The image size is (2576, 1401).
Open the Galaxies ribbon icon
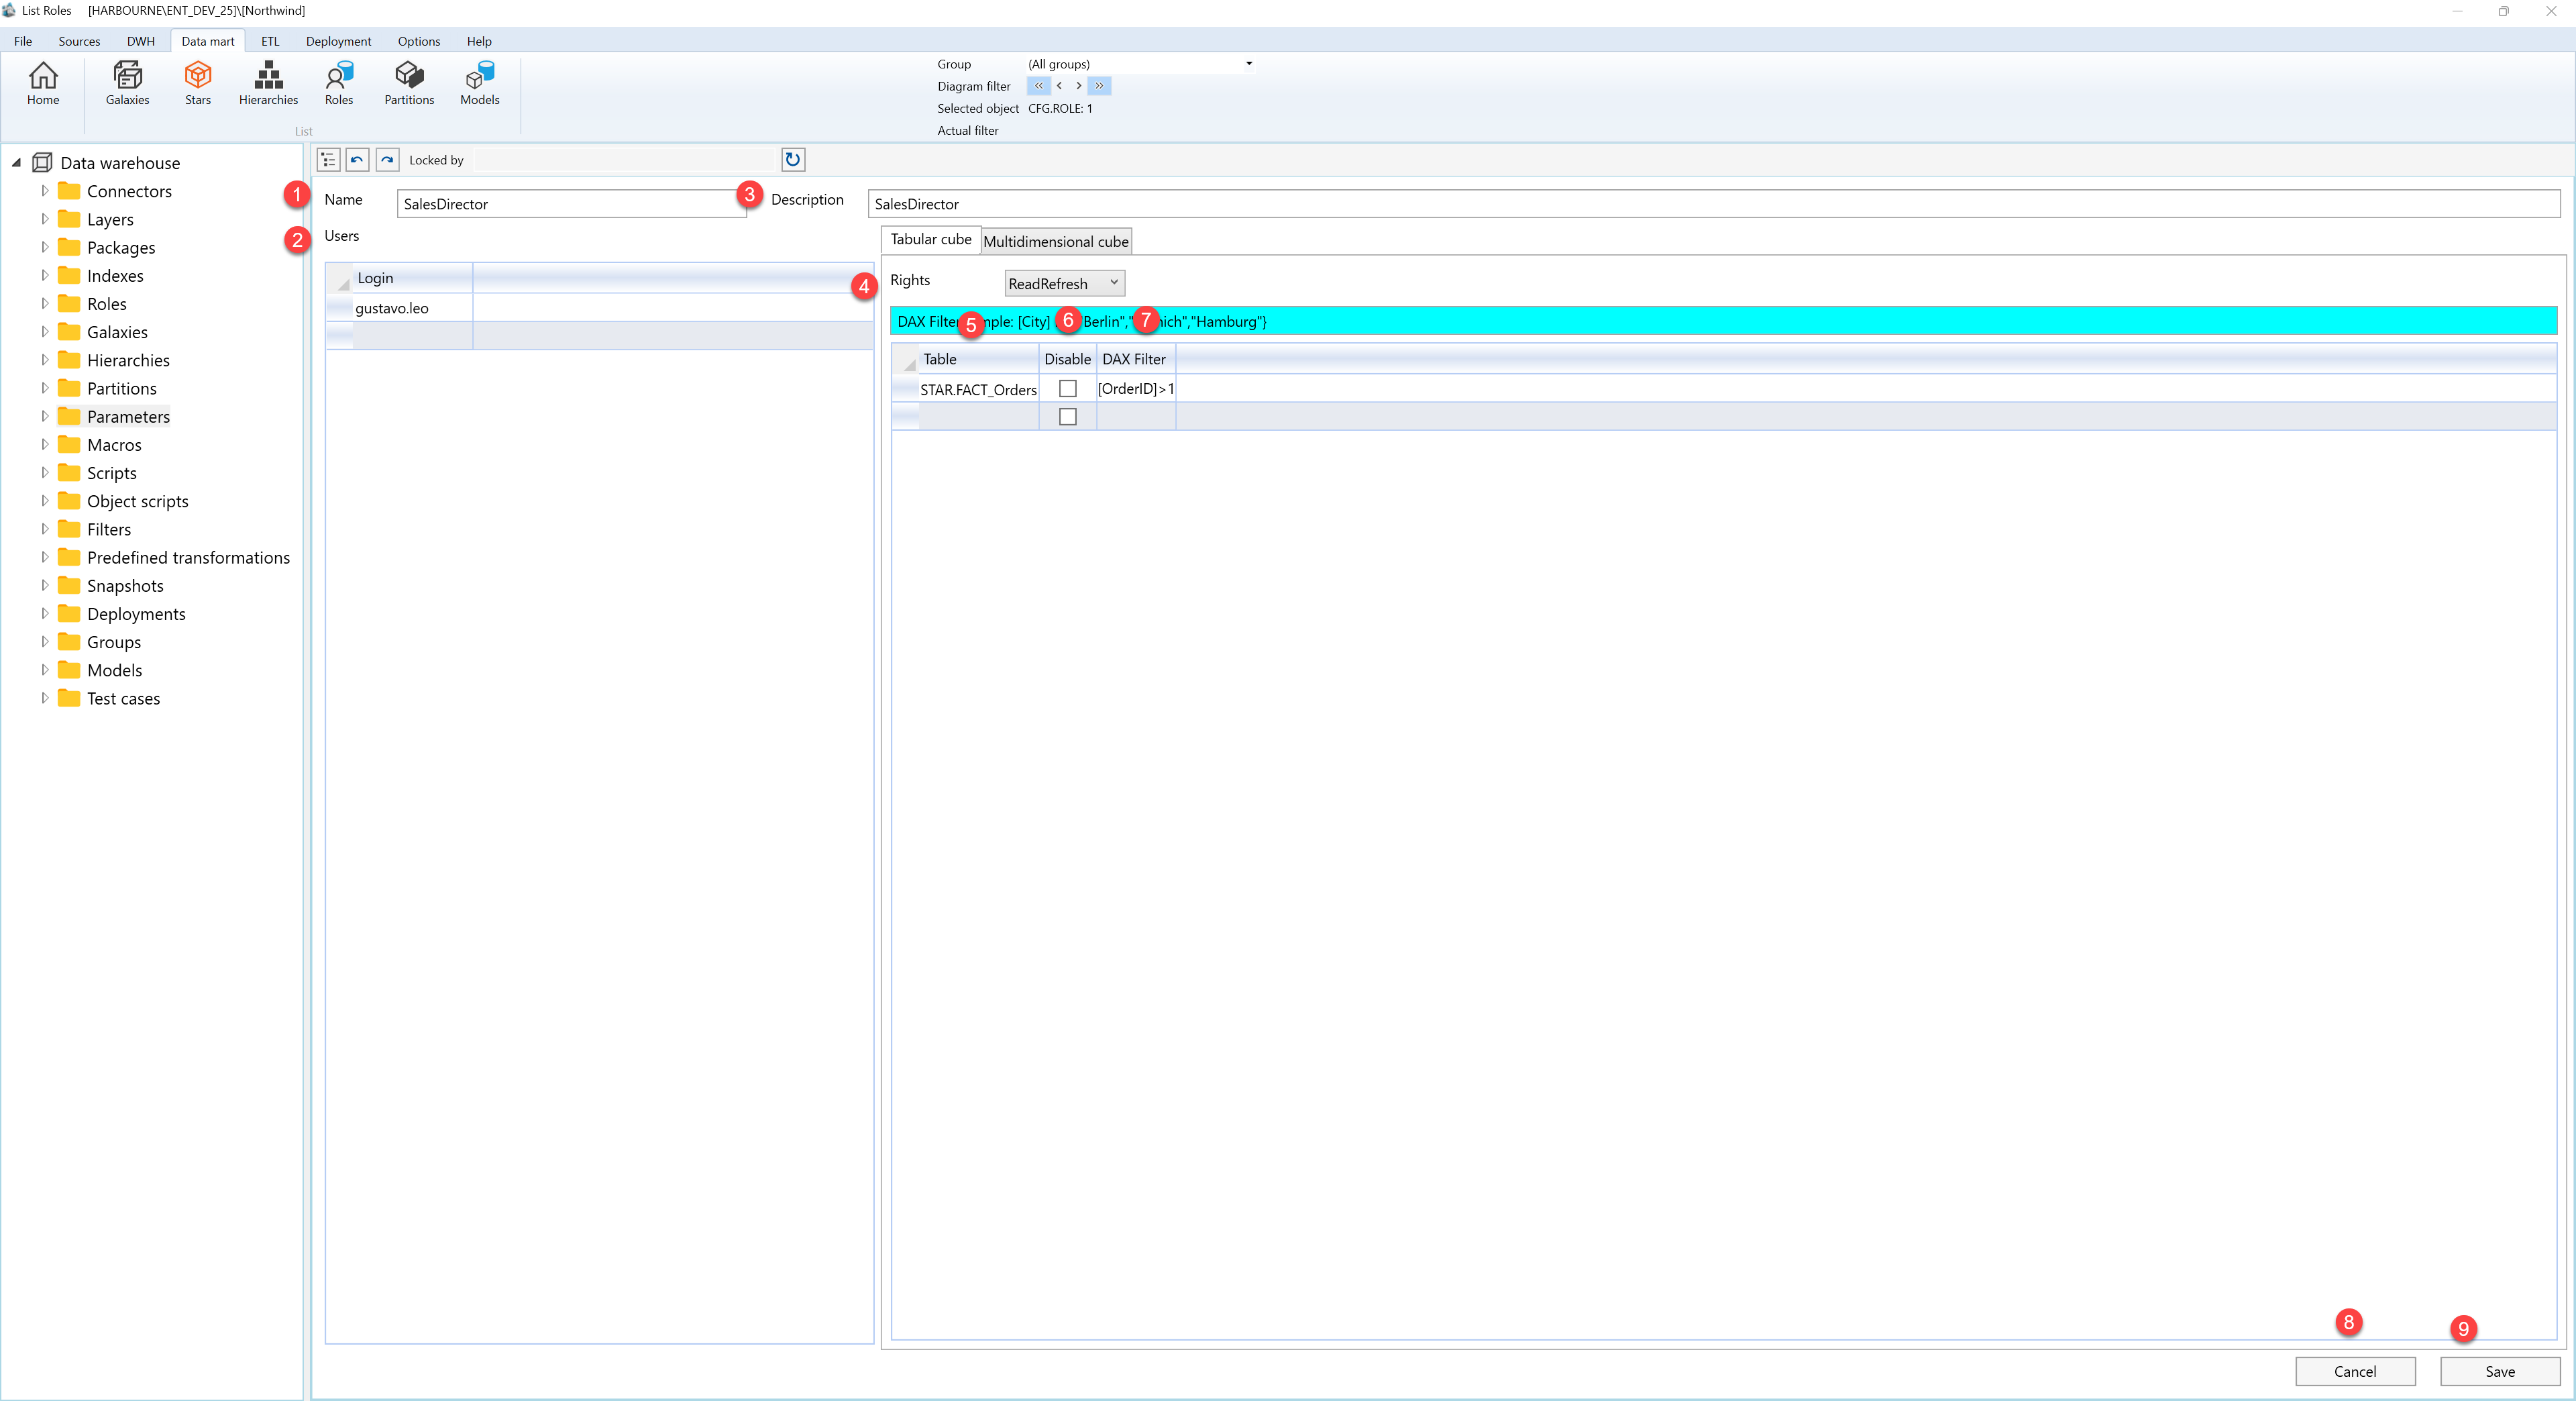(127, 84)
